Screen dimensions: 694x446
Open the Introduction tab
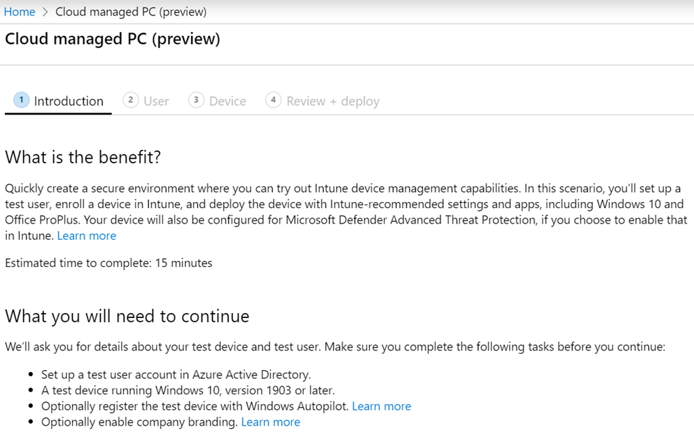[x=68, y=101]
